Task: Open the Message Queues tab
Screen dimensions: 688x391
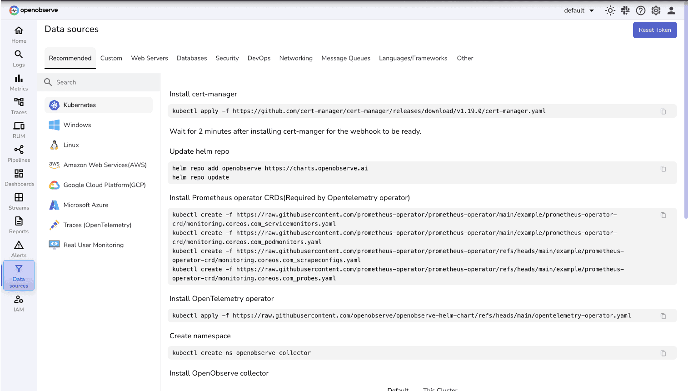Action: pos(346,58)
